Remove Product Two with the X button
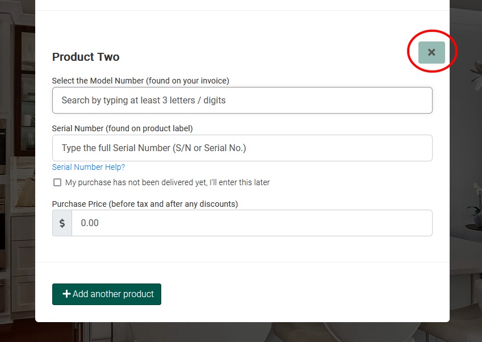The height and width of the screenshot is (342, 482). pyautogui.click(x=431, y=53)
